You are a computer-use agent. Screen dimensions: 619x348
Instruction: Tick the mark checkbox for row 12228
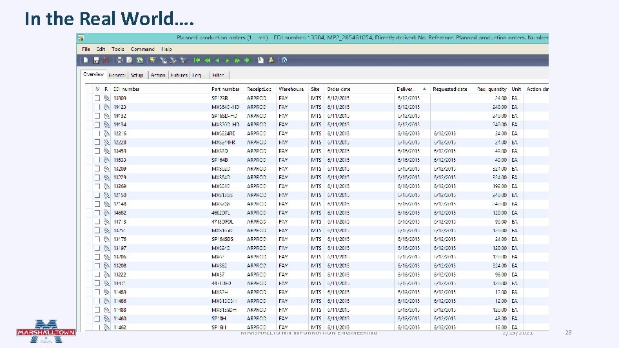click(97, 142)
